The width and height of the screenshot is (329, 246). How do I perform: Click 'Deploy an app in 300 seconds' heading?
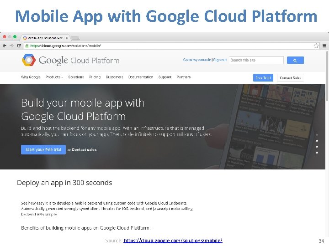(x=64, y=183)
